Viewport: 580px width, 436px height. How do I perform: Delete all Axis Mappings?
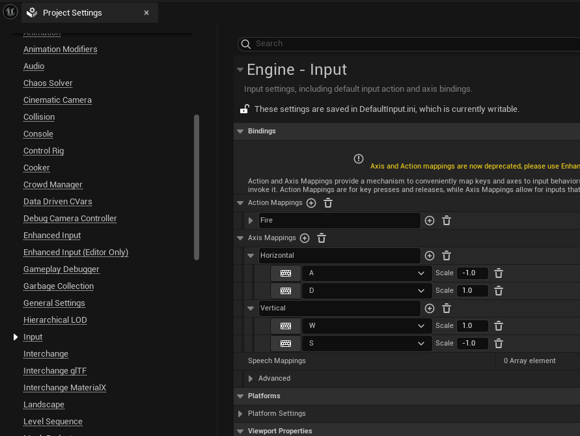point(322,238)
